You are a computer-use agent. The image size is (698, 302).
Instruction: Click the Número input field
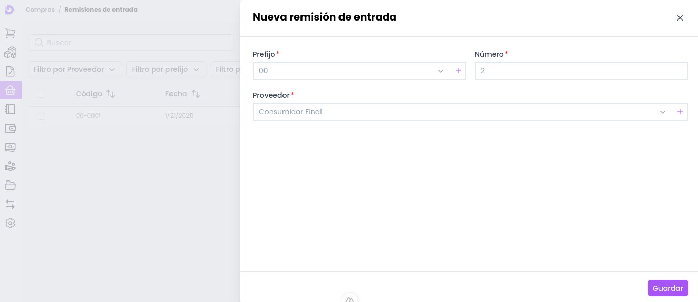pyautogui.click(x=580, y=71)
